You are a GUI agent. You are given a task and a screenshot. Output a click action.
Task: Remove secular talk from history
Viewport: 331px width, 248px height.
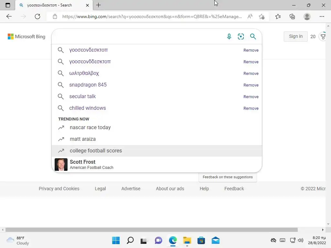[251, 97]
